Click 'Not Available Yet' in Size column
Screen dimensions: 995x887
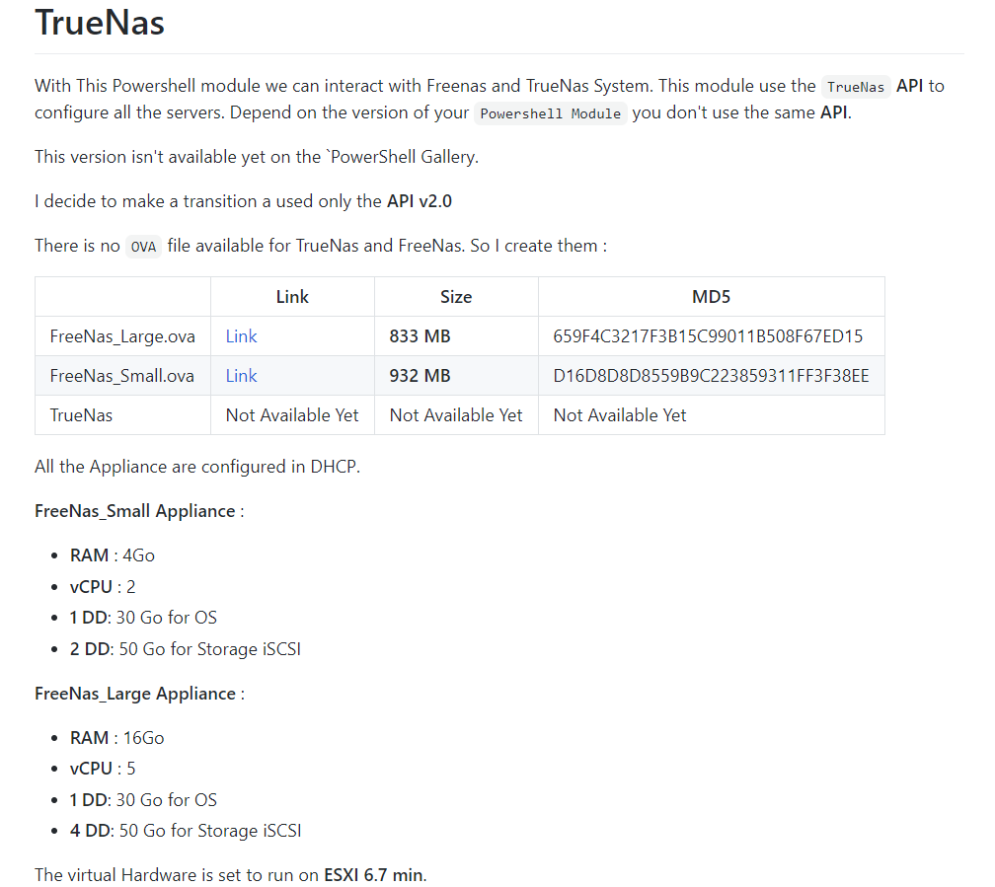(456, 415)
